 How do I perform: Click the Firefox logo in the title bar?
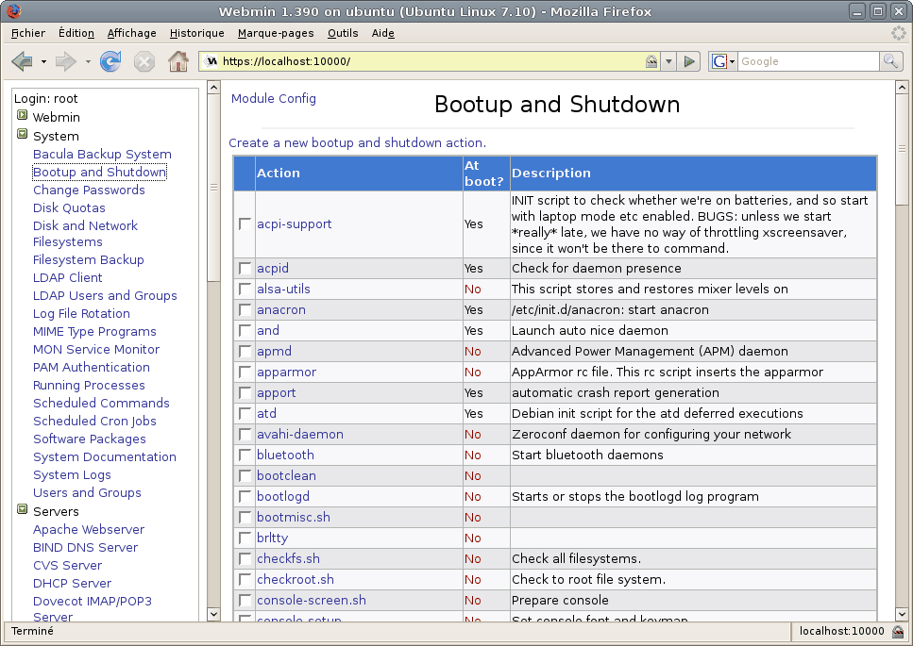click(x=13, y=11)
